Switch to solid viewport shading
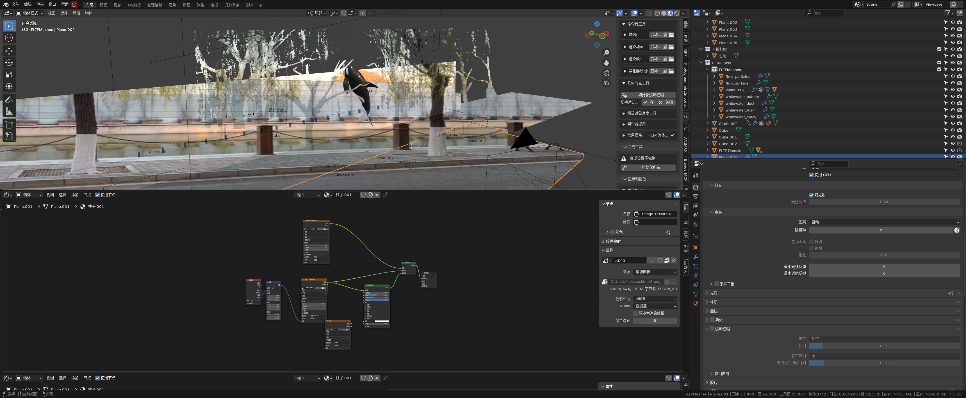This screenshot has height=398, width=966. click(664, 13)
